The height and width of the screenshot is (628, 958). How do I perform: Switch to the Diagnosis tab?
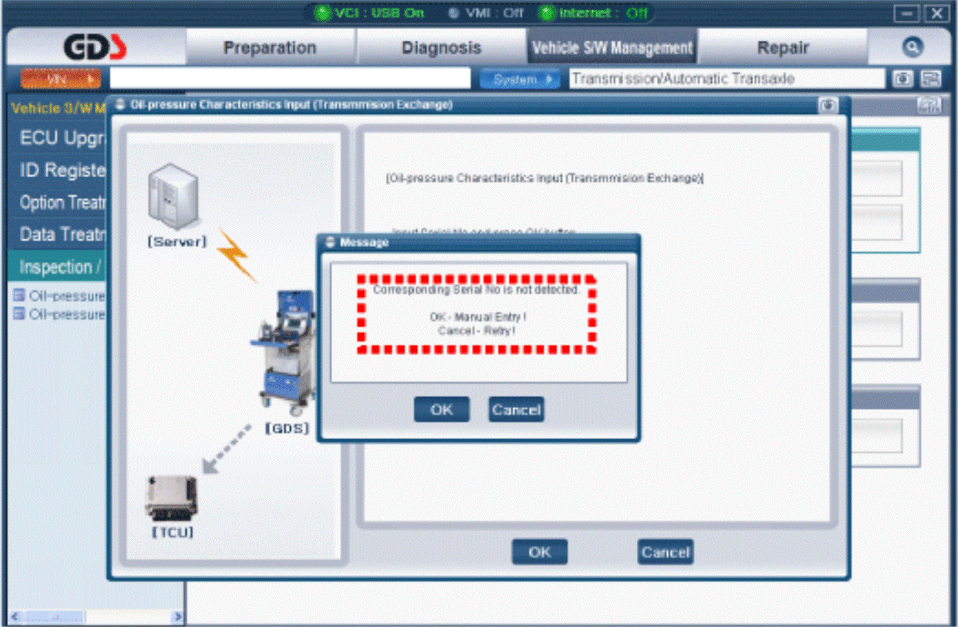[442, 48]
